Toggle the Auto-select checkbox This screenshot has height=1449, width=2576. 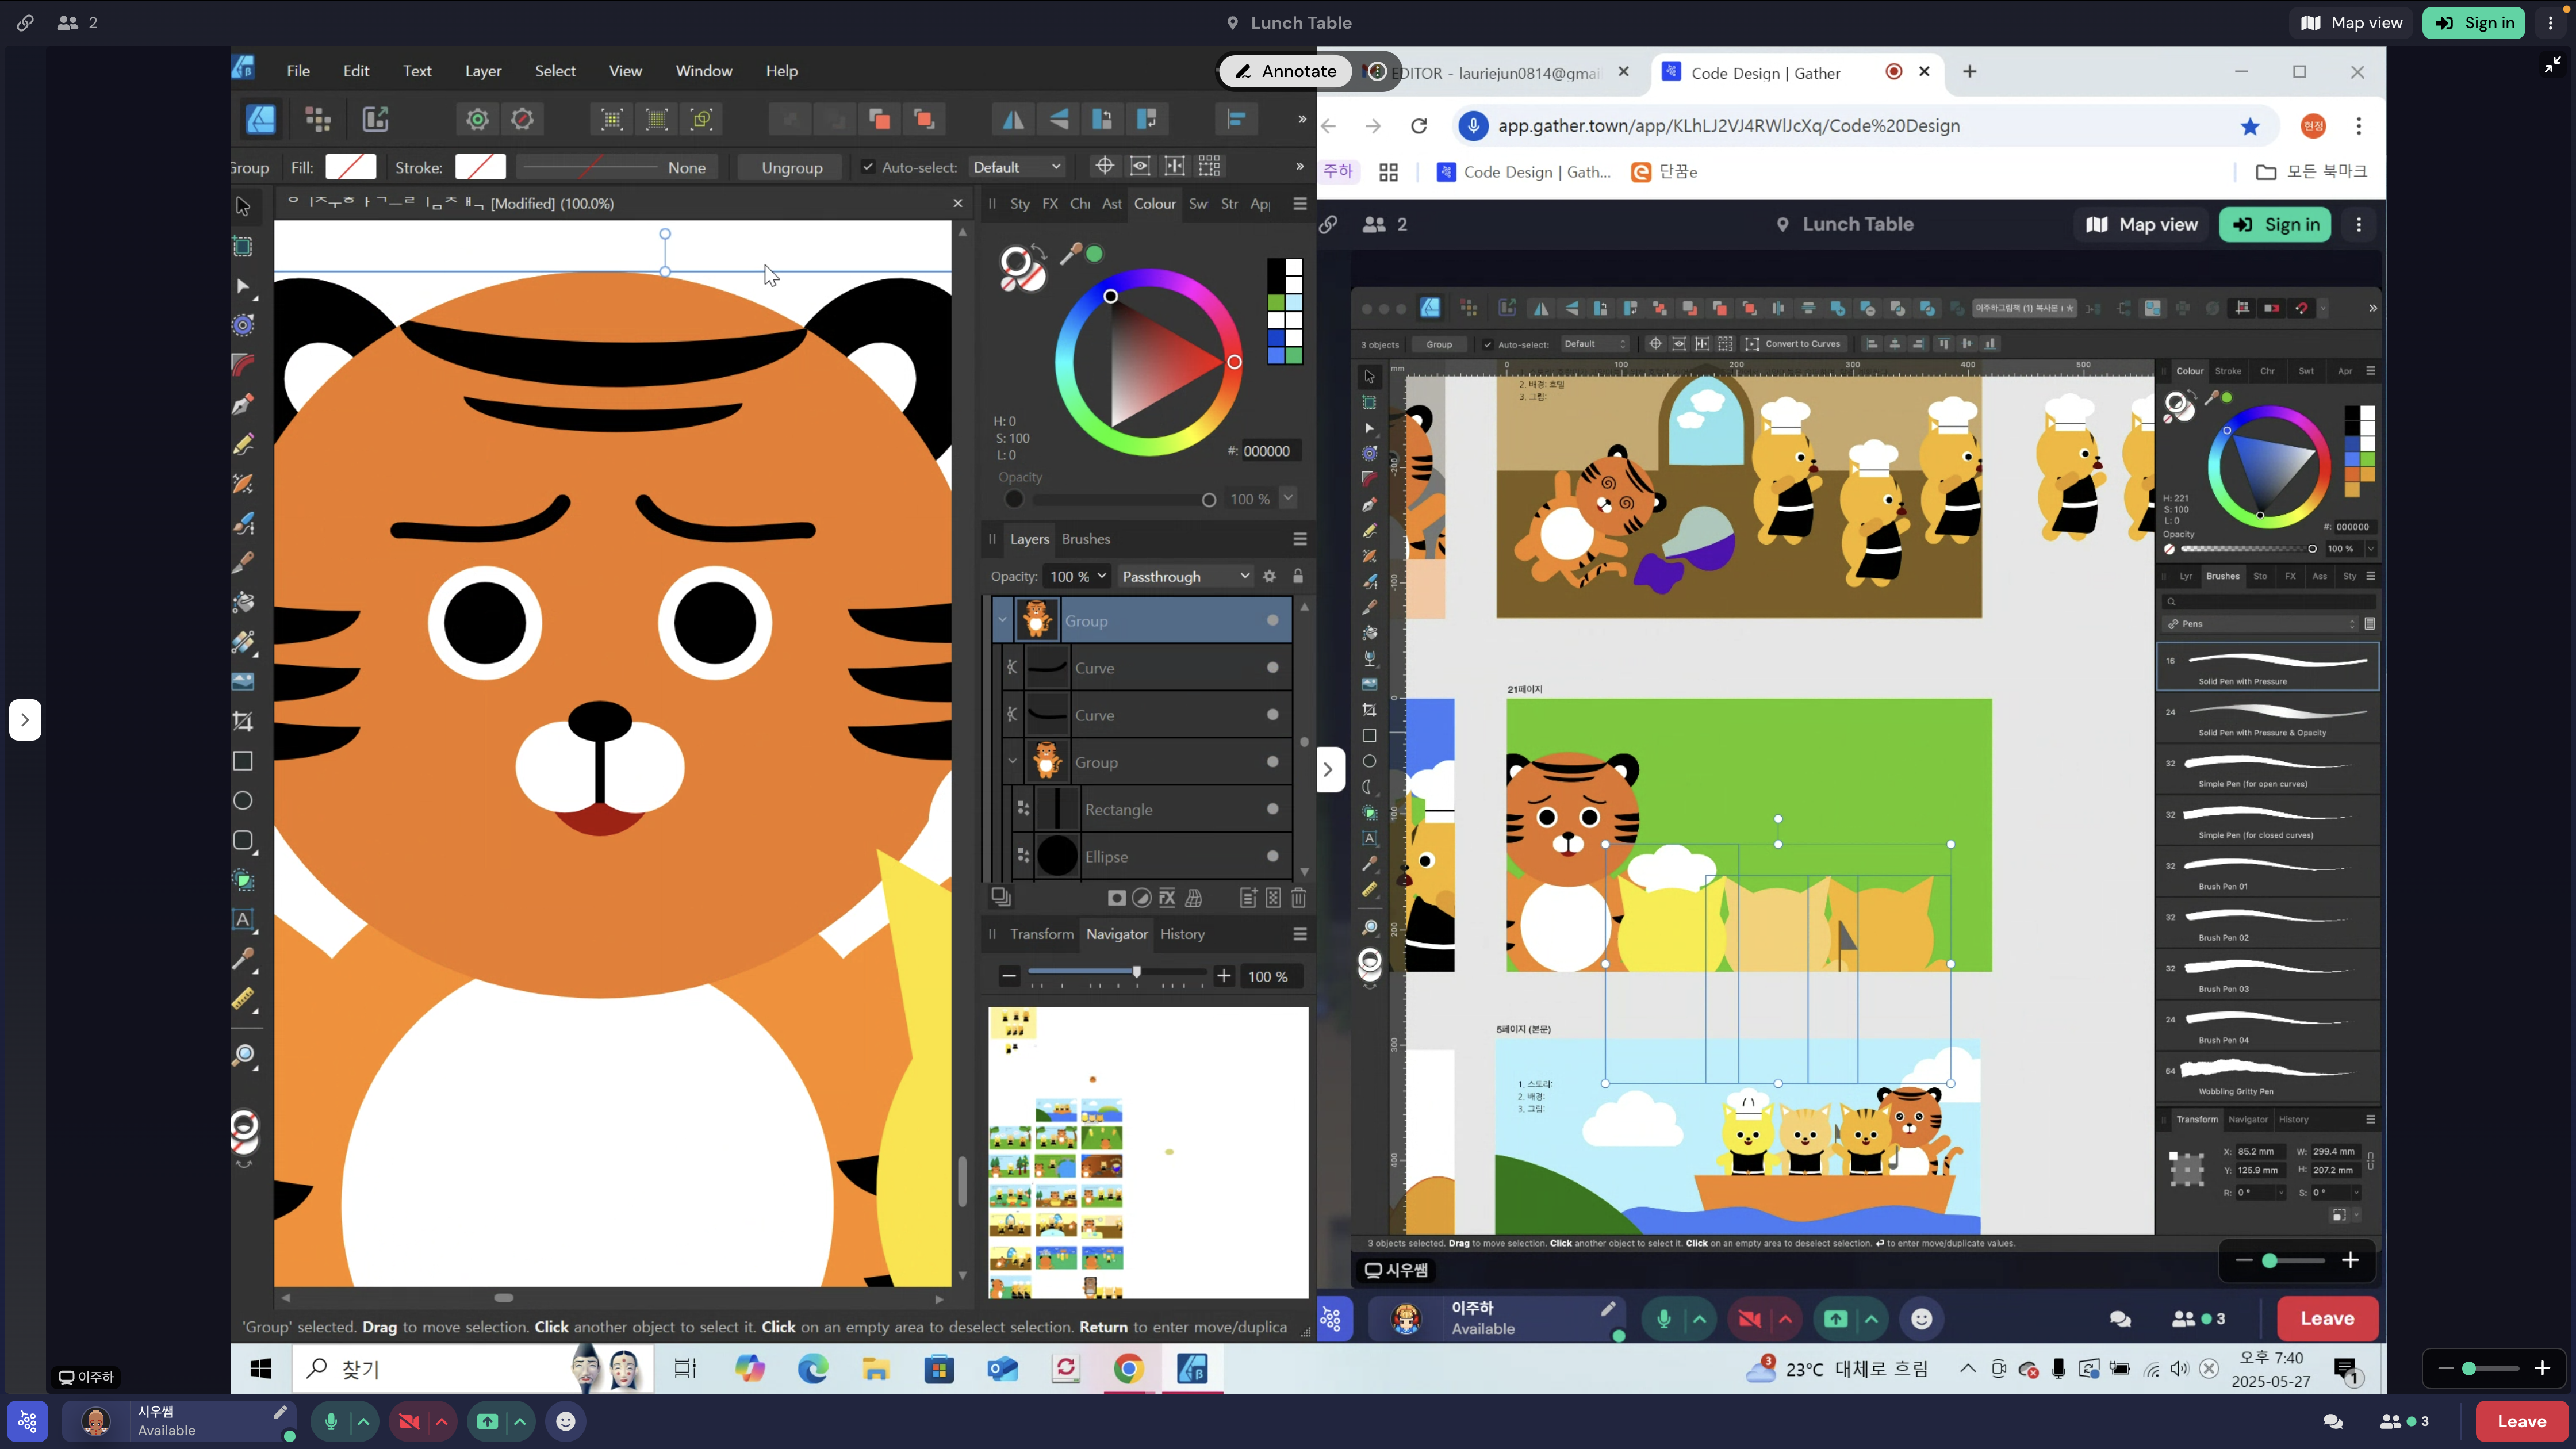click(868, 167)
